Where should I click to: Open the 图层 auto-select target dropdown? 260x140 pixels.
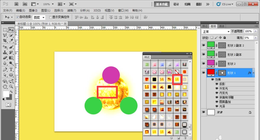39,17
